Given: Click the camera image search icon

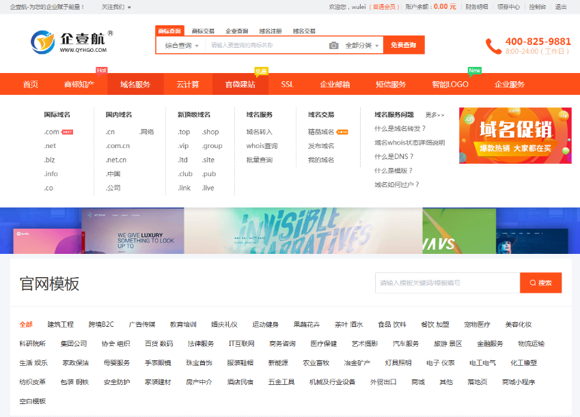Looking at the screenshot, I should (x=333, y=45).
